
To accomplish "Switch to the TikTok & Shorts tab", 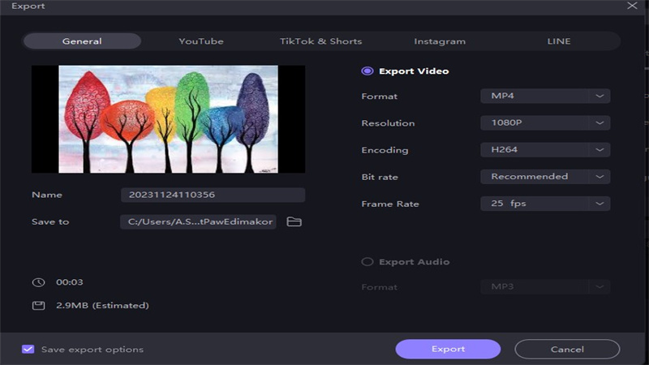I will click(321, 41).
